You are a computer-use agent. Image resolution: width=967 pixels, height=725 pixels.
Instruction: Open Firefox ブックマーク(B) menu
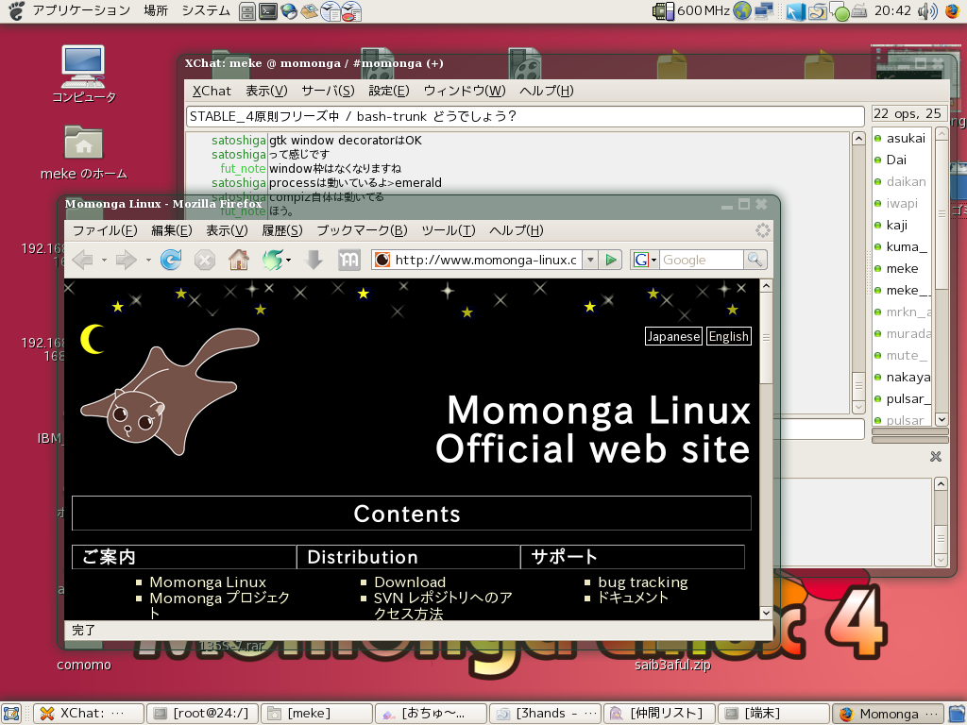(362, 230)
